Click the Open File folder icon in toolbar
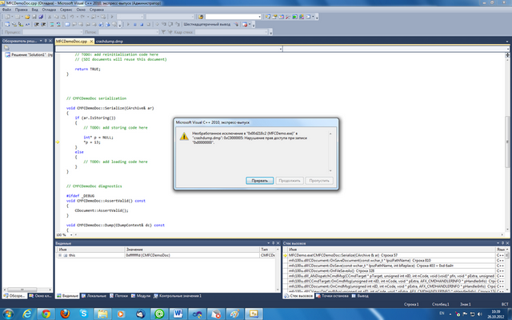The height and width of the screenshot is (320, 512). pyautogui.click(x=27, y=17)
